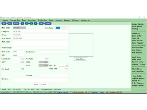This screenshot has height=110, width=147.
Task: Click the DELETE toolbar button
Action: (16, 23)
